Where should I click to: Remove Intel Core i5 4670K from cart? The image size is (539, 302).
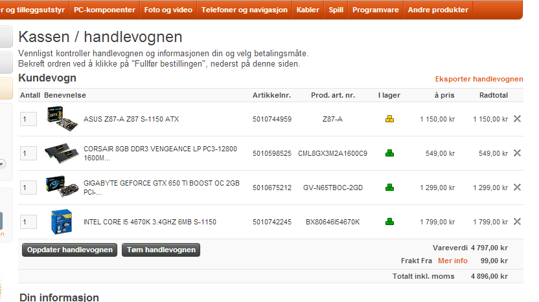pos(517,222)
